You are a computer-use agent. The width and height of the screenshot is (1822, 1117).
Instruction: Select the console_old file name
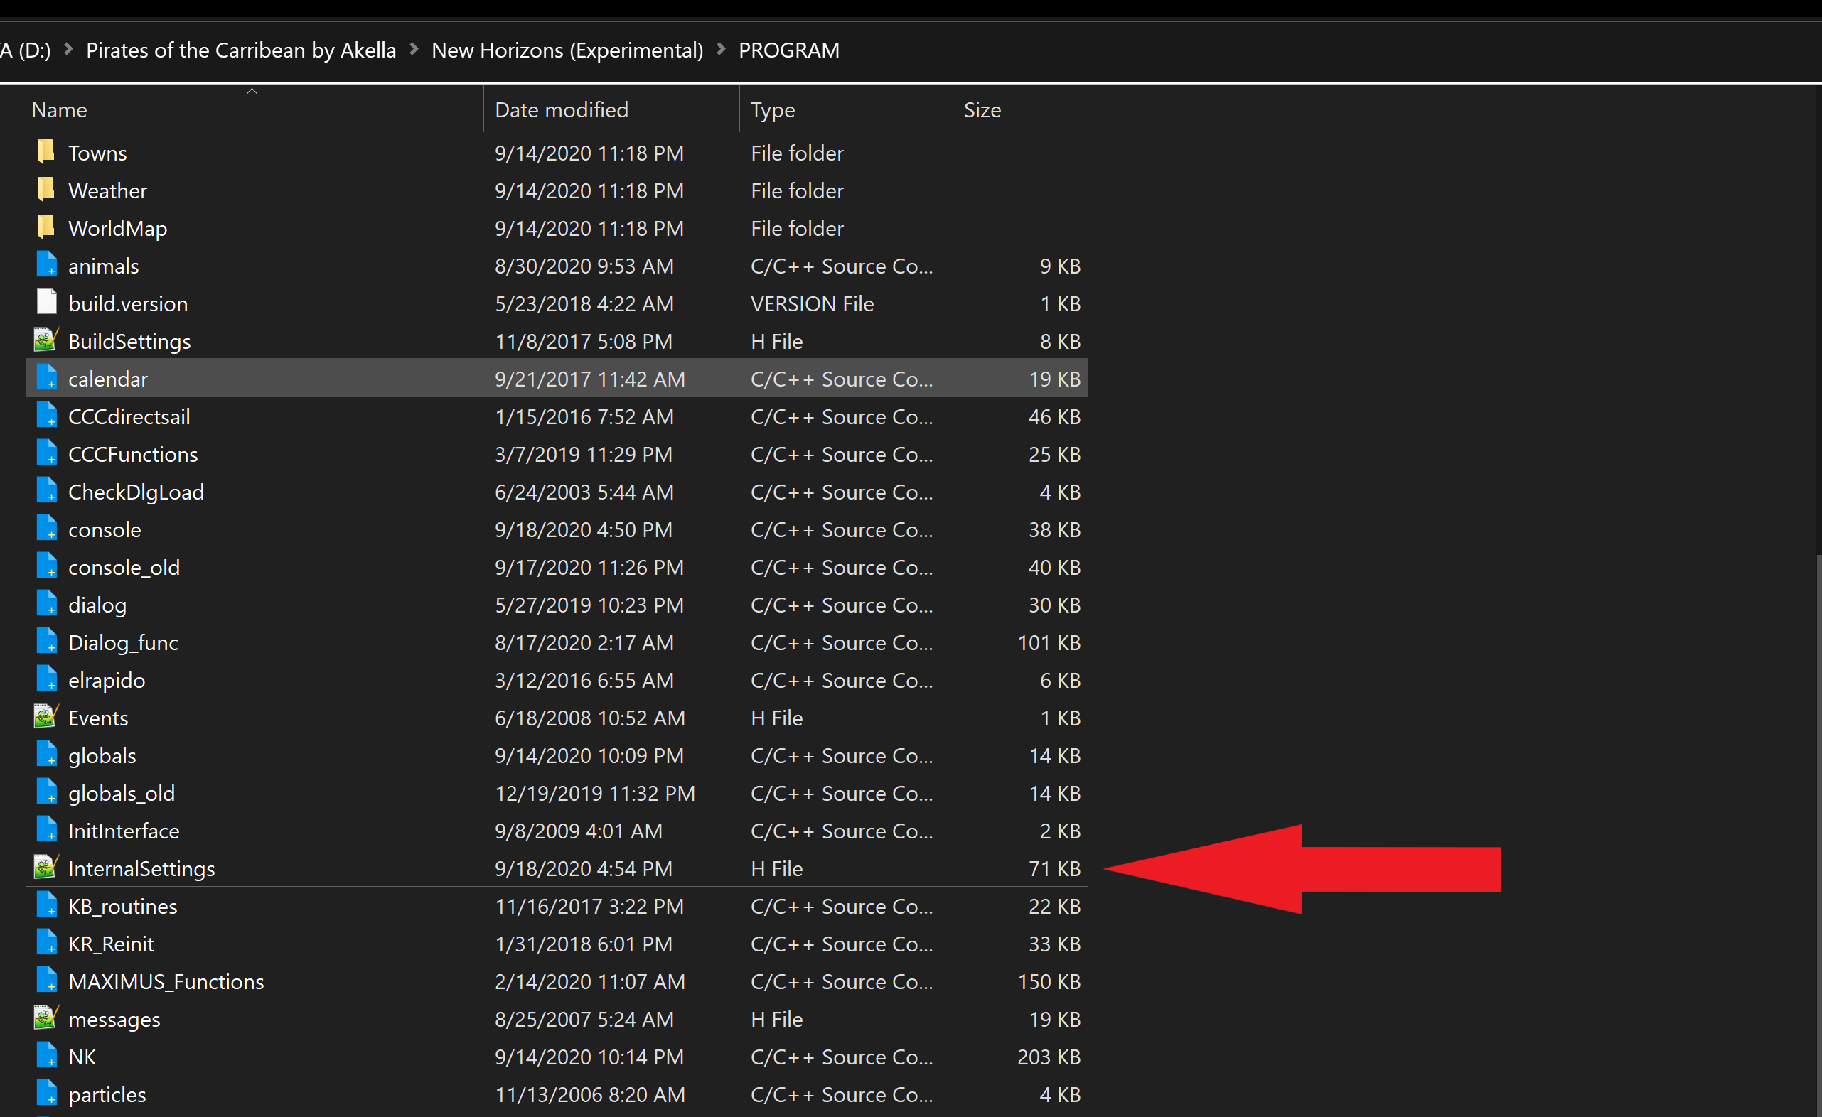click(124, 568)
